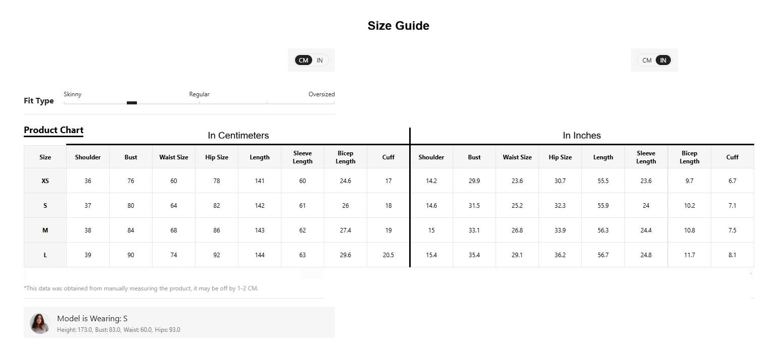Click the model avatar thumbnail

tap(40, 323)
